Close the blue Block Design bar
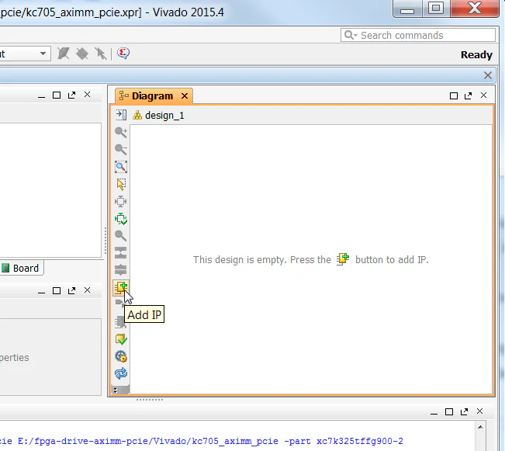This screenshot has width=505, height=451. (x=488, y=75)
